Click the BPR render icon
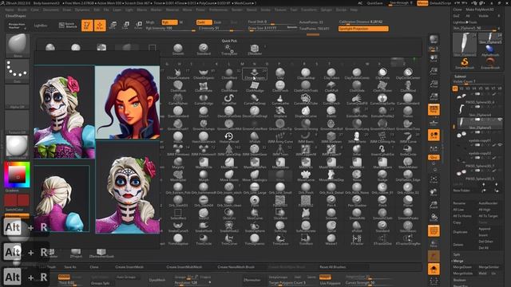The image size is (511, 287). click(434, 40)
